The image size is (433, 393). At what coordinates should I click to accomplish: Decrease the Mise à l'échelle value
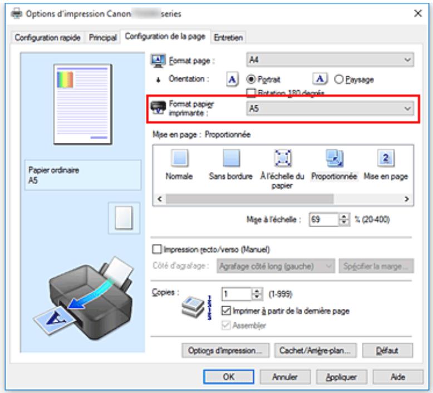point(344,223)
